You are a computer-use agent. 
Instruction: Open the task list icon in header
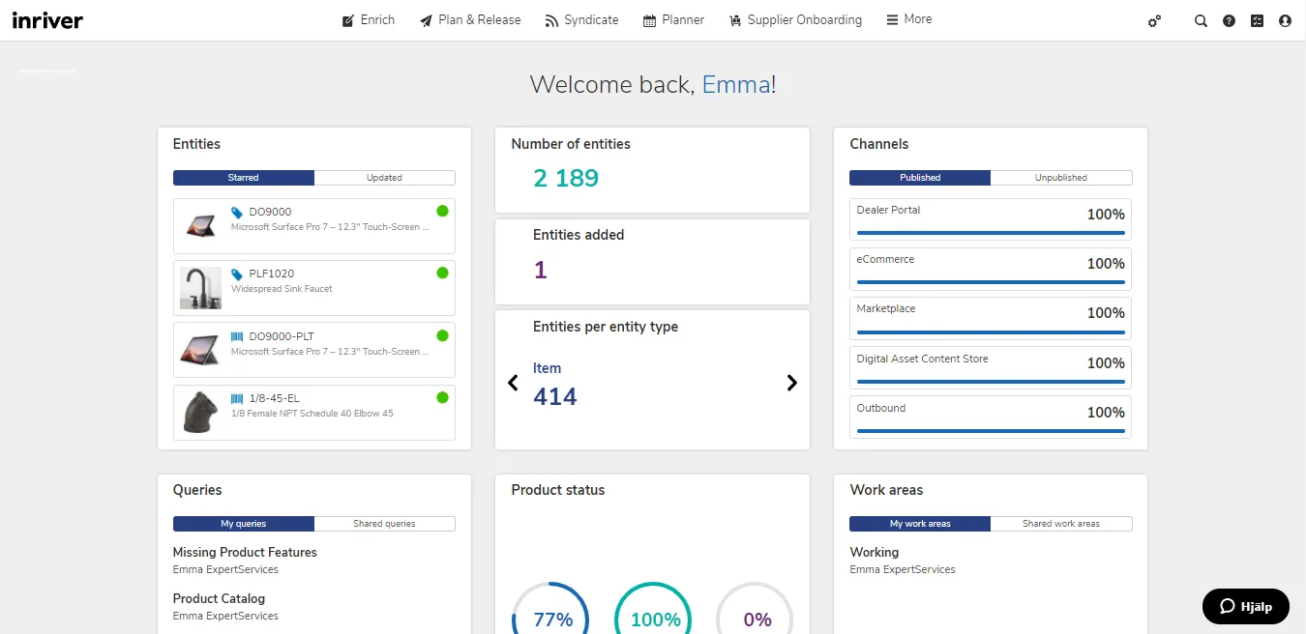pos(1257,20)
